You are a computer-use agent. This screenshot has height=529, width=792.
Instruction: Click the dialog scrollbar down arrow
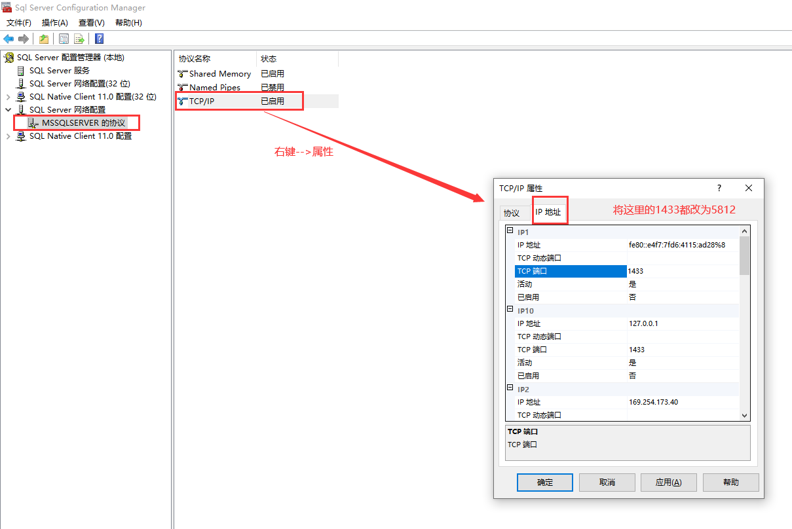tap(744, 415)
